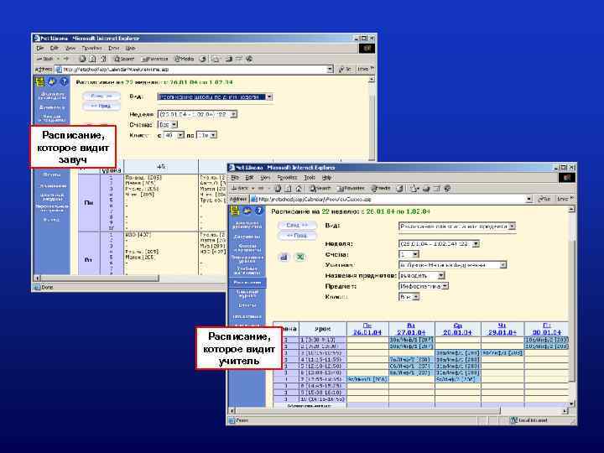This screenshot has height=453, width=604.
Task: Click Media toolbar button in front window
Action: (380, 189)
